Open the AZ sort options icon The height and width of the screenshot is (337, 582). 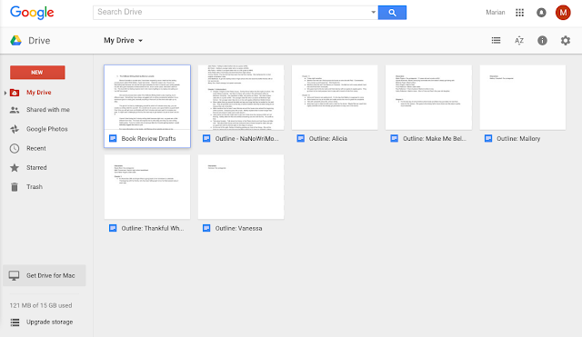[519, 40]
